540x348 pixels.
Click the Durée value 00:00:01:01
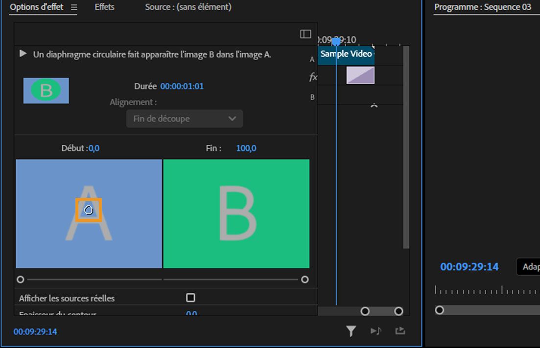tap(182, 87)
